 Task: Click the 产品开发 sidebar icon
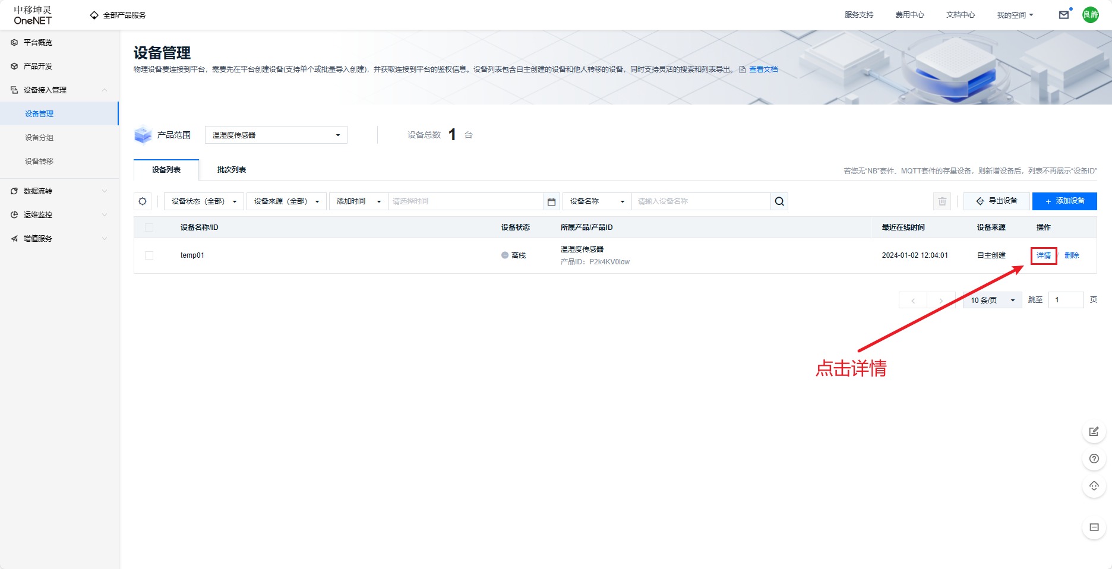(x=14, y=67)
